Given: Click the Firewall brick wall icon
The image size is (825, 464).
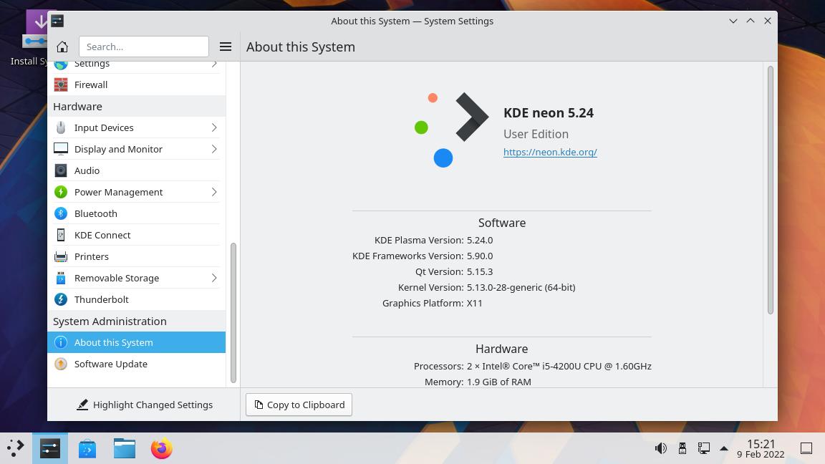Looking at the screenshot, I should click(x=61, y=84).
